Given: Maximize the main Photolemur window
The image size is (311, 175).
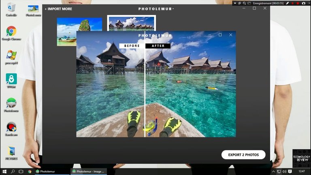Looking at the screenshot, I should click(x=254, y=8).
